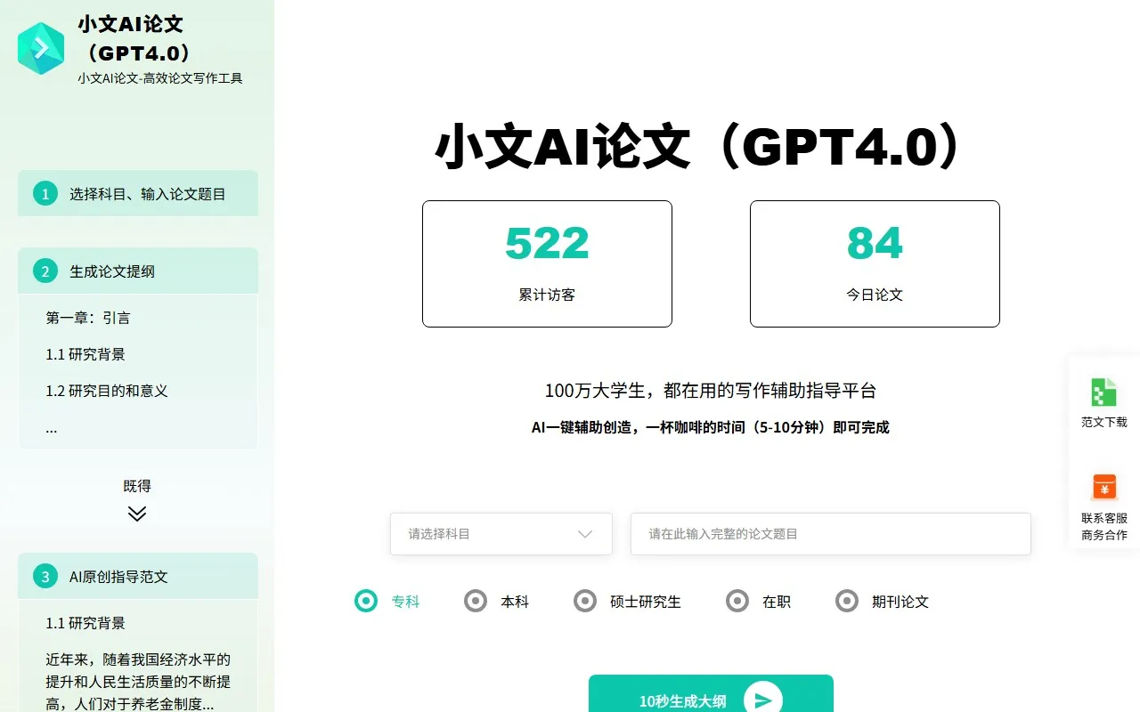Image resolution: width=1140 pixels, height=712 pixels.
Task: Click the step 2 numbered circle icon
Action: 45,271
